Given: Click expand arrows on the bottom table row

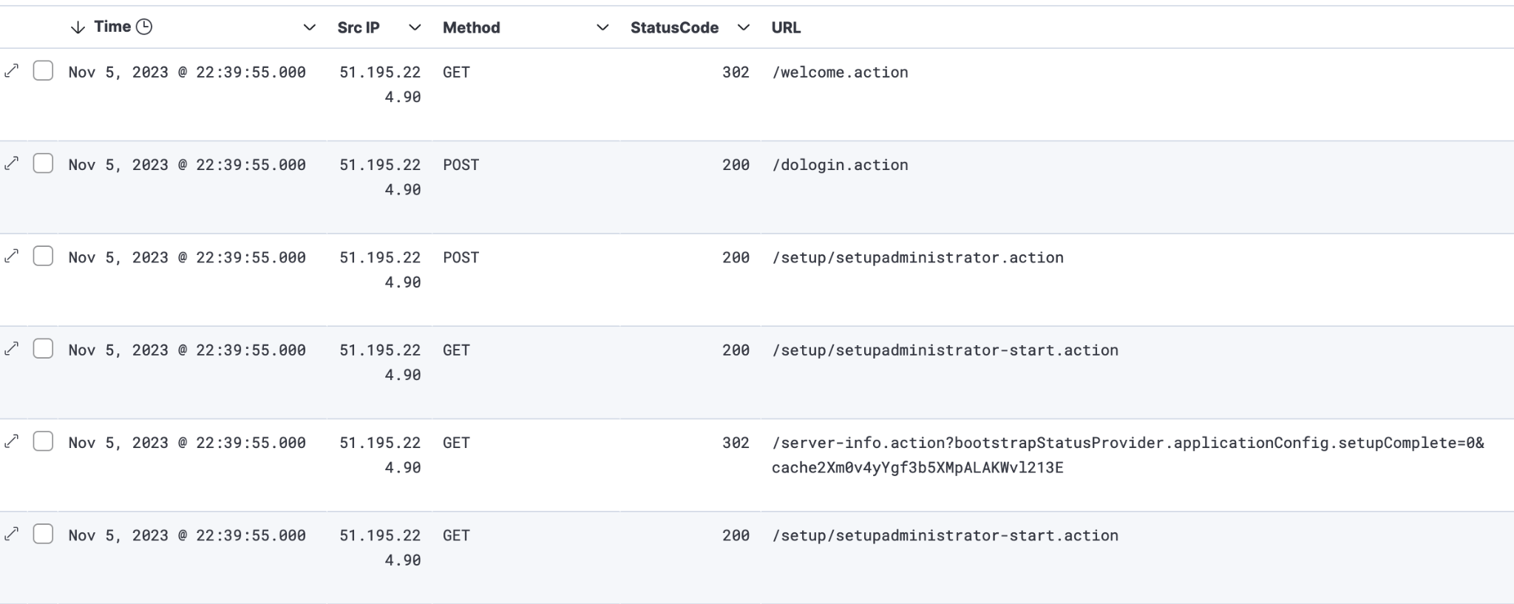Looking at the screenshot, I should click(x=11, y=534).
